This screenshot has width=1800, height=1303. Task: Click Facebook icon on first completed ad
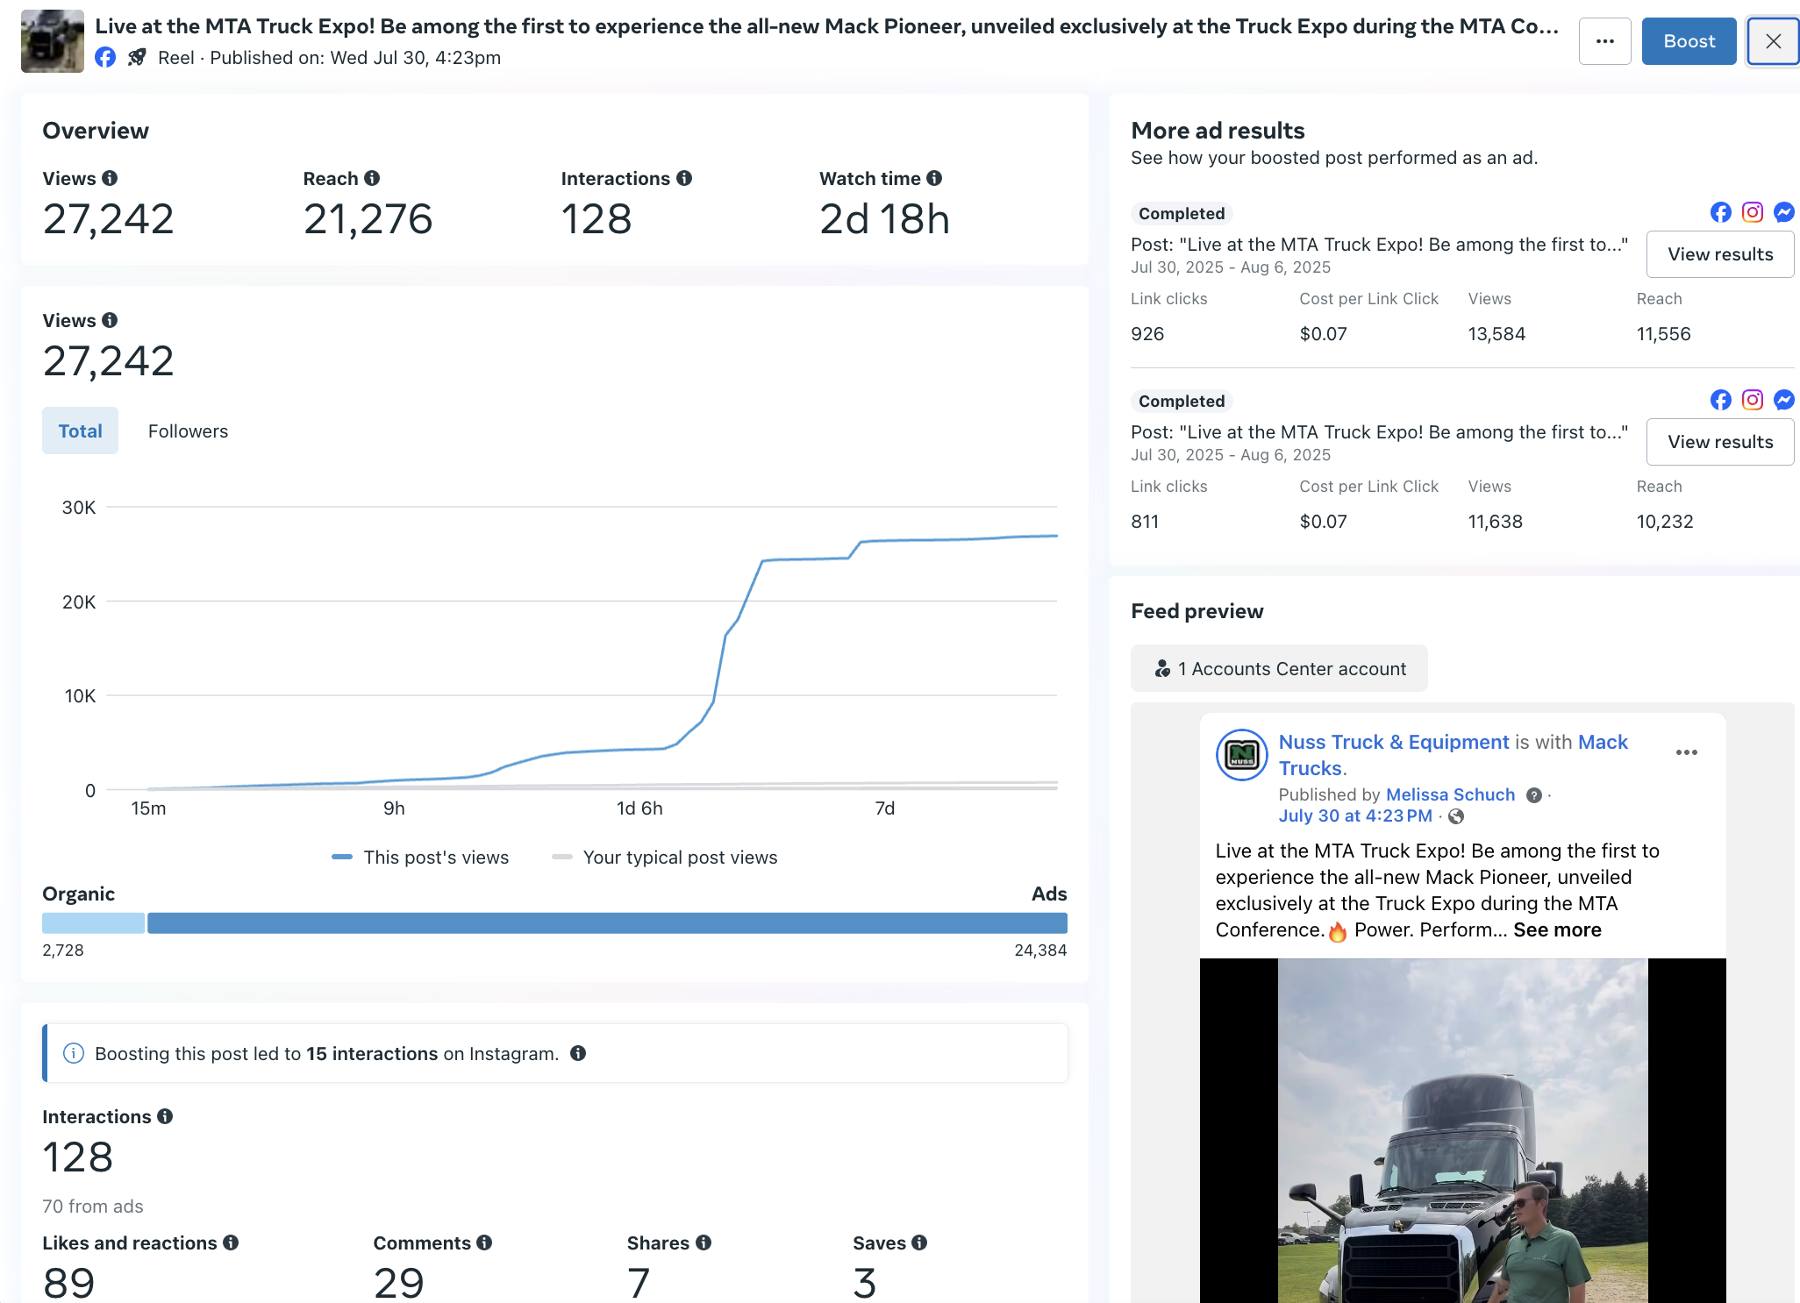pos(1721,212)
